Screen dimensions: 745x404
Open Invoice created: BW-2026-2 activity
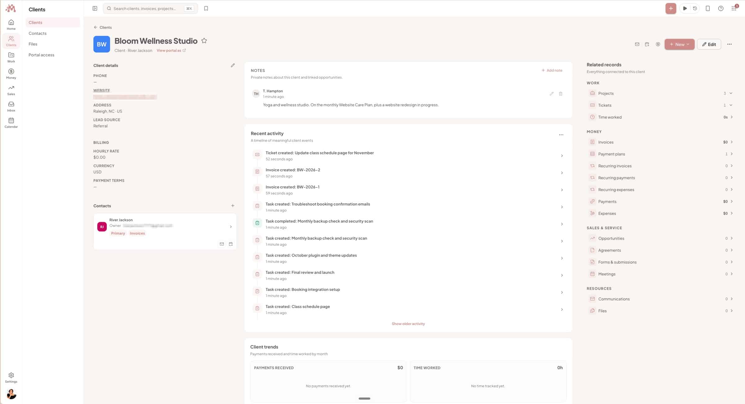(408, 173)
